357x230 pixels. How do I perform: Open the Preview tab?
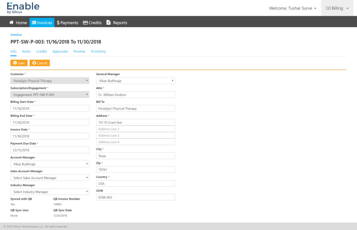[79, 52]
